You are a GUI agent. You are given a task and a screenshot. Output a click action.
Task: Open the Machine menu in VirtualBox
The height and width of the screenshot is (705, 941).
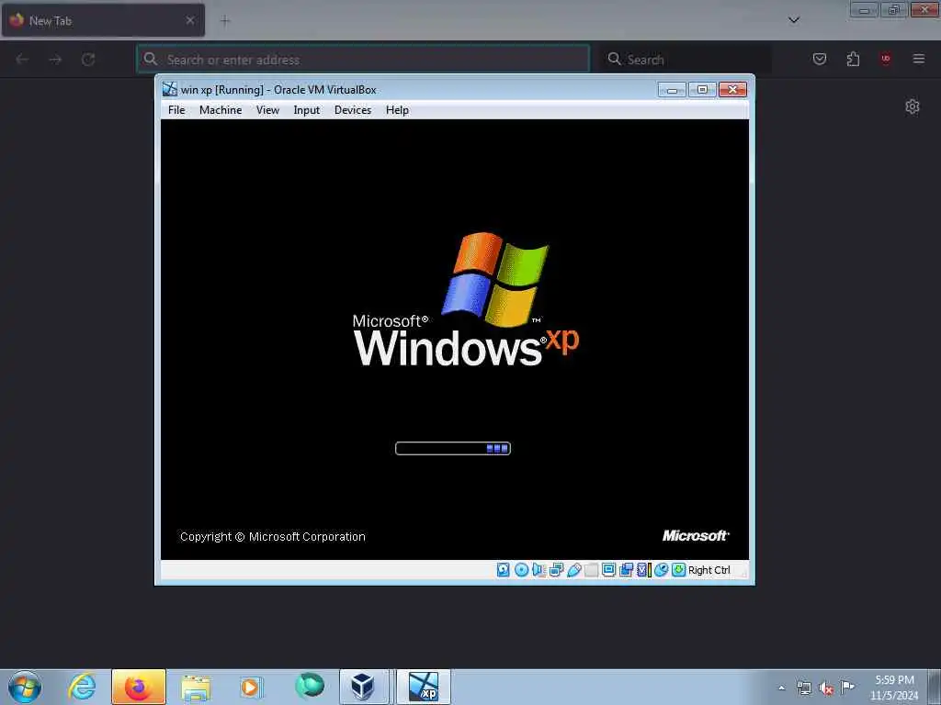(221, 110)
